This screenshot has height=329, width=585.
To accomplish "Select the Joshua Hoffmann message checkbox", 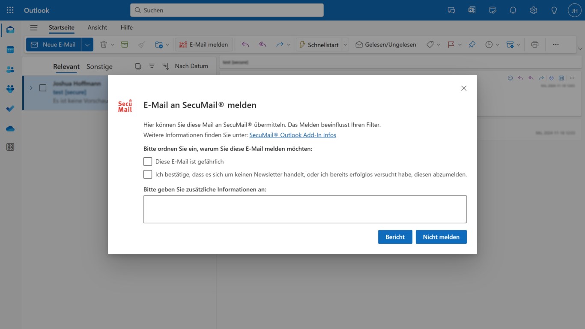I will tap(43, 88).
